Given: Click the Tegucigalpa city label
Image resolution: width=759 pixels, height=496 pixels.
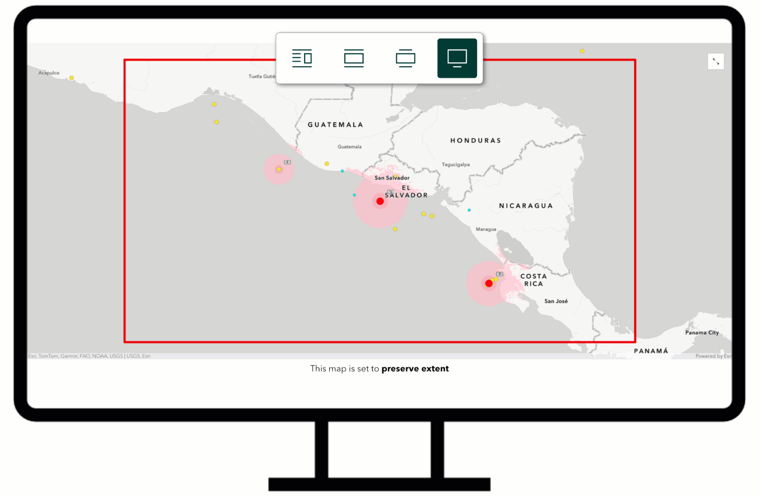Looking at the screenshot, I should pos(456,164).
